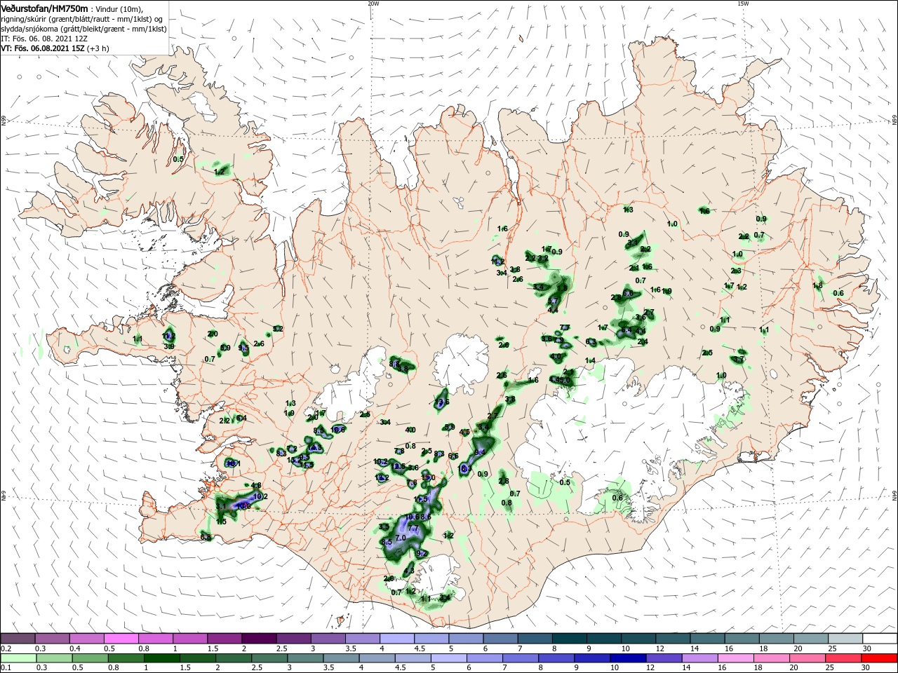This screenshot has width=898, height=673.
Task: Click the 9.4 precipitation value on the map
Action: 480,453
